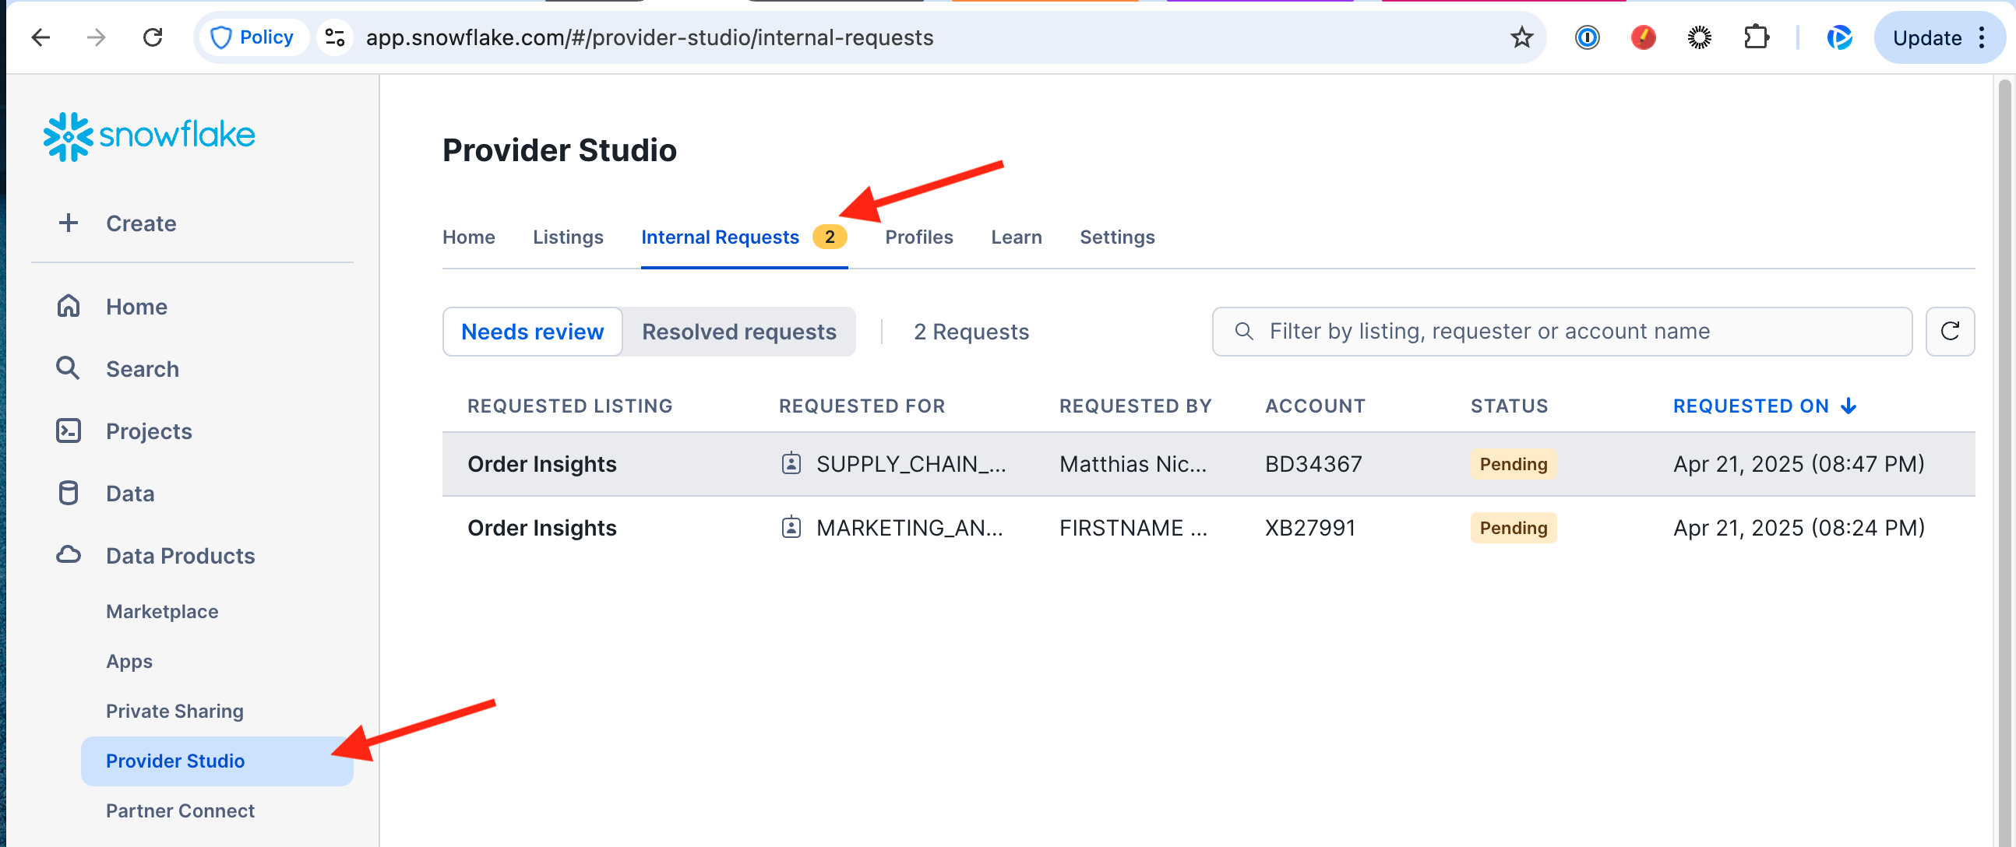Open the 1Password extension icon
Image resolution: width=2016 pixels, height=847 pixels.
[1587, 37]
